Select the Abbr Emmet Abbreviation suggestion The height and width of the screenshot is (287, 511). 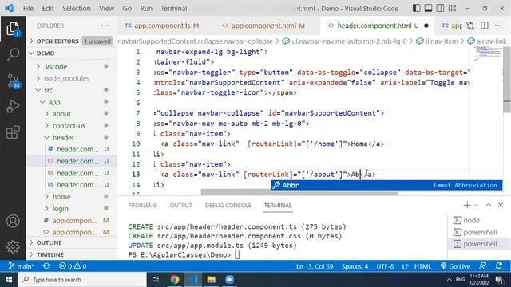pyautogui.click(x=386, y=185)
